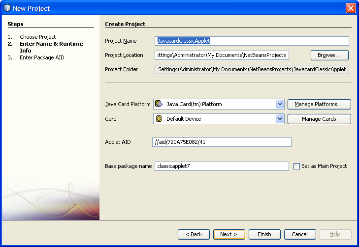The height and width of the screenshot is (247, 359).
Task: Click the Browse button for project location
Action: 329,55
